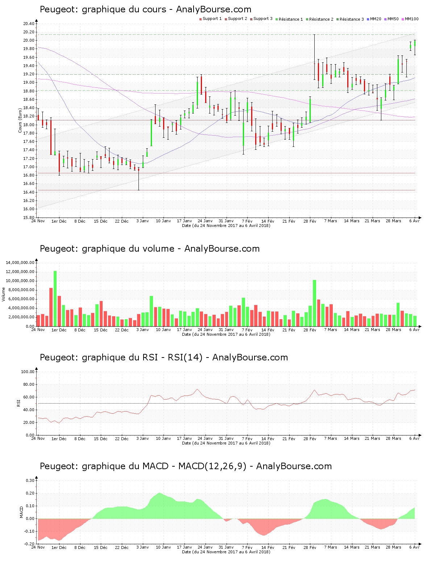Click the date range caption under MACD chart

[226, 552]
